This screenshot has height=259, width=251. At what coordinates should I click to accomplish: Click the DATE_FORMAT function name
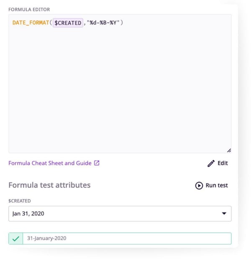point(31,23)
